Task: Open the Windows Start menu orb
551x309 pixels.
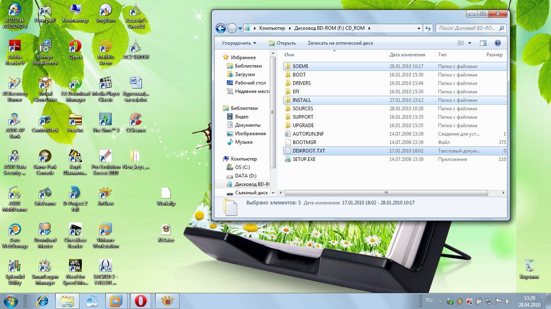Action: (x=11, y=301)
